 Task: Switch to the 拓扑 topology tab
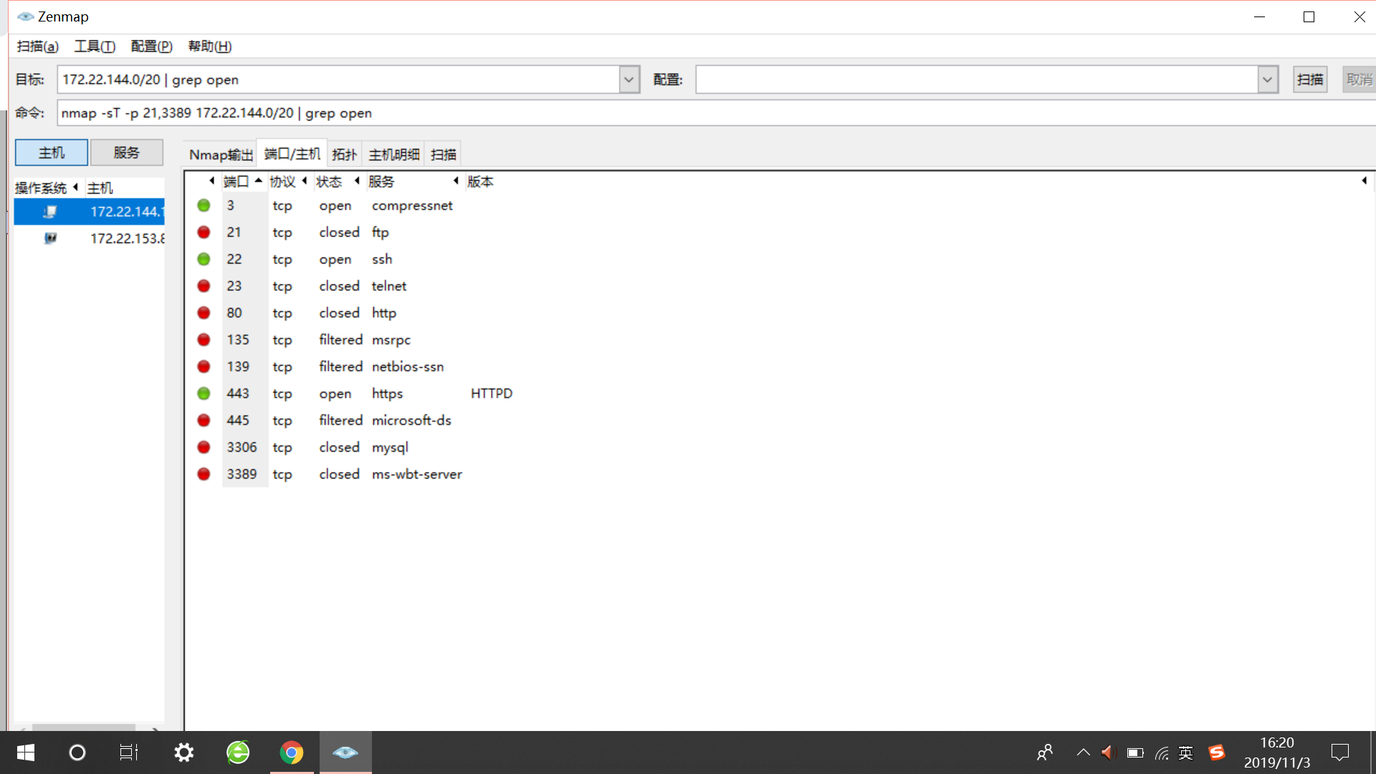(x=344, y=155)
